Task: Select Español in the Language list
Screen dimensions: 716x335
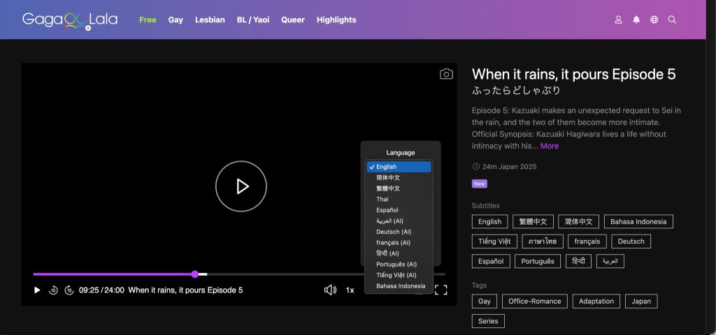Action: coord(387,210)
